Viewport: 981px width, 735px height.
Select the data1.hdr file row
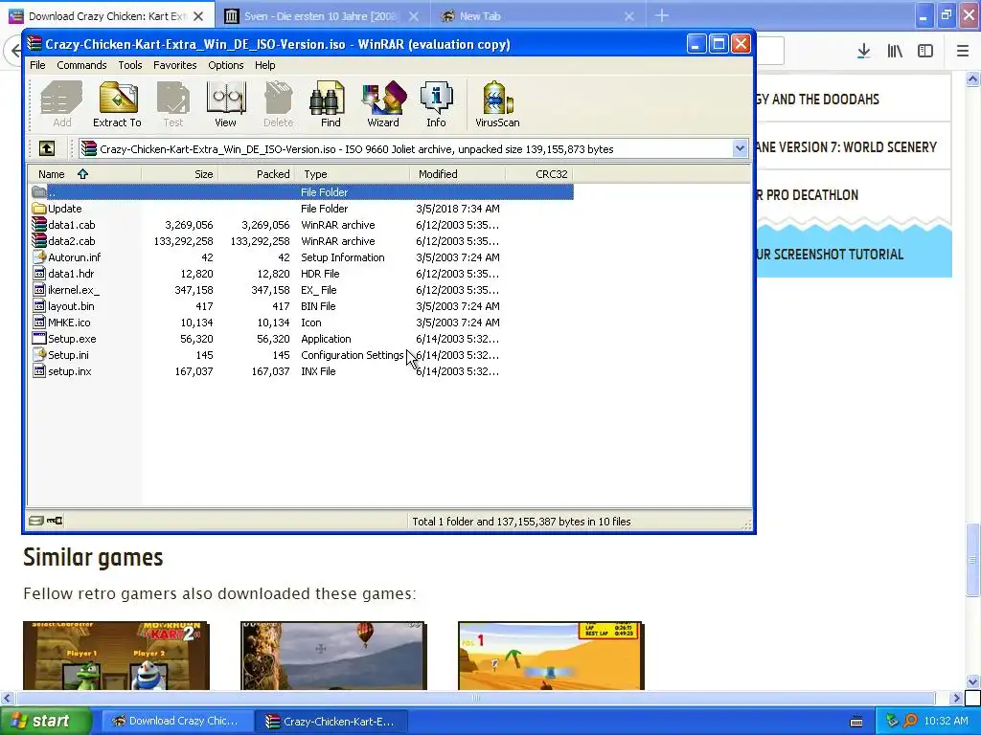pyautogui.click(x=301, y=273)
